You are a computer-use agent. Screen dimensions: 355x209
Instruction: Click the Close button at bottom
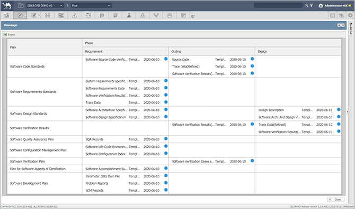coord(335,199)
